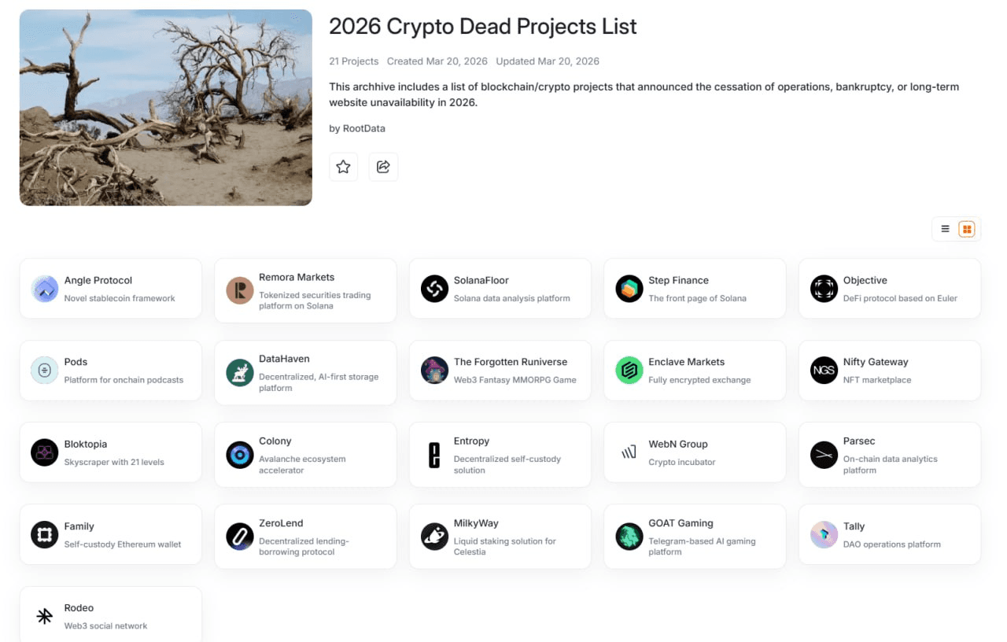Click the Rodeo asterisk logo icon
Image resolution: width=1007 pixels, height=642 pixels.
click(45, 617)
